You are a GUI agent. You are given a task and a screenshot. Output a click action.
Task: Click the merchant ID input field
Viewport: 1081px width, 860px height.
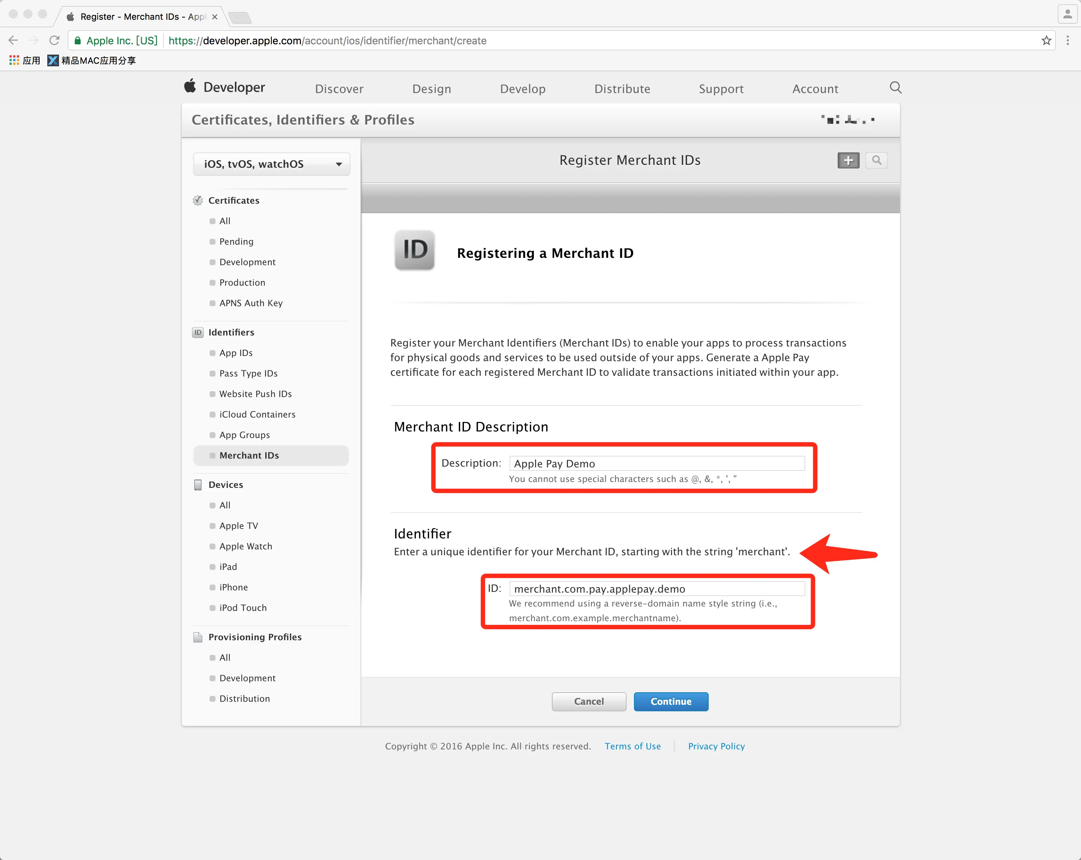point(656,588)
